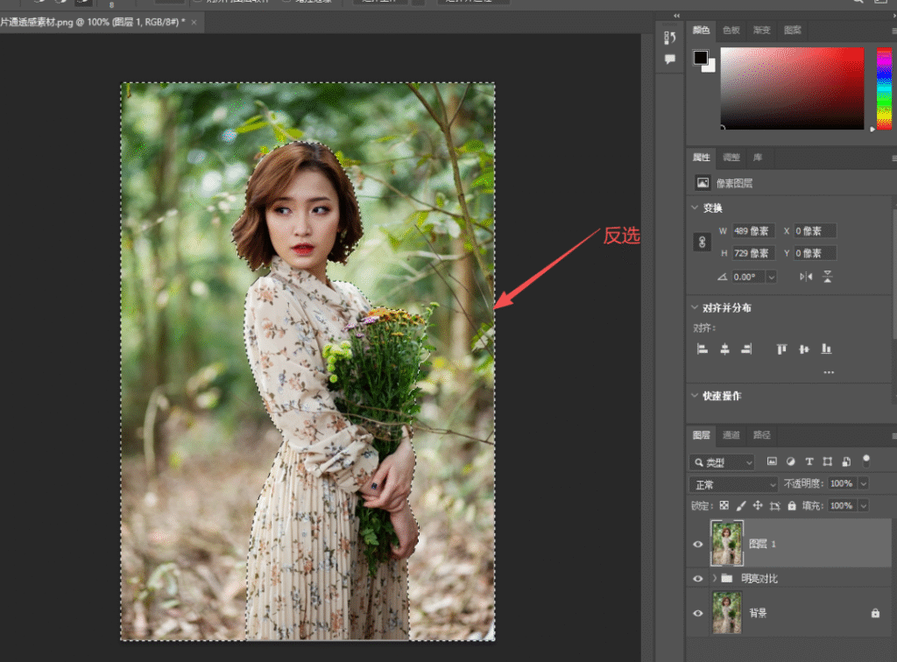Align vertical centers icon in 对齐
The height and width of the screenshot is (662, 897).
pos(804,349)
